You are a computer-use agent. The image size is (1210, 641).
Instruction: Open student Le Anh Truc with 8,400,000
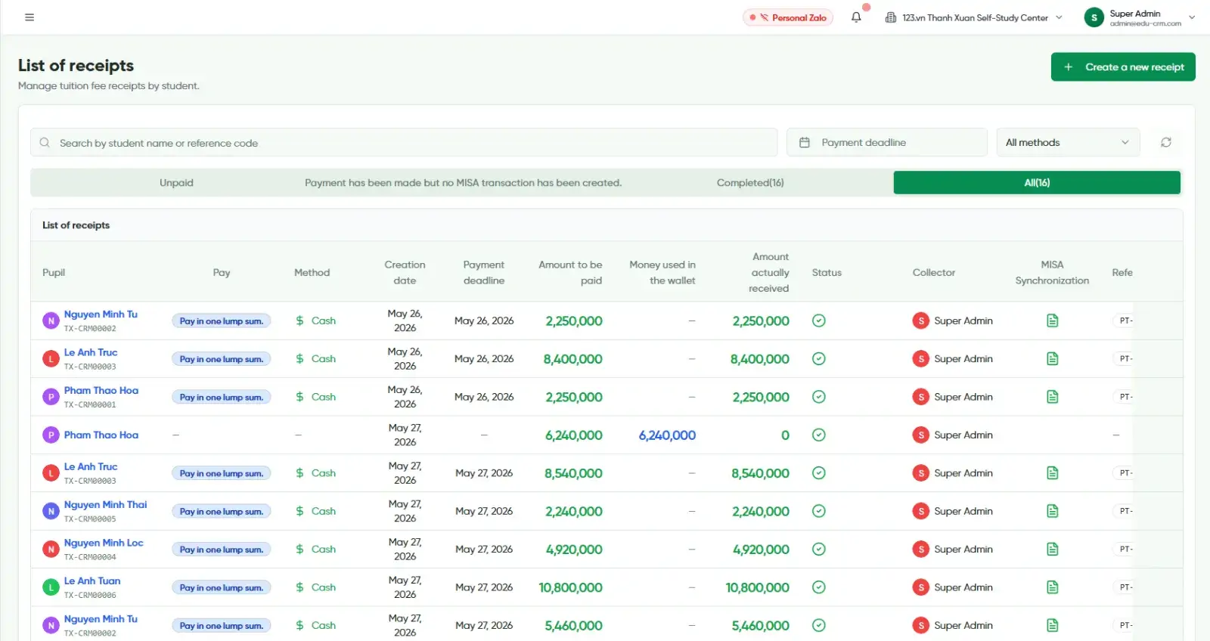pyautogui.click(x=91, y=352)
